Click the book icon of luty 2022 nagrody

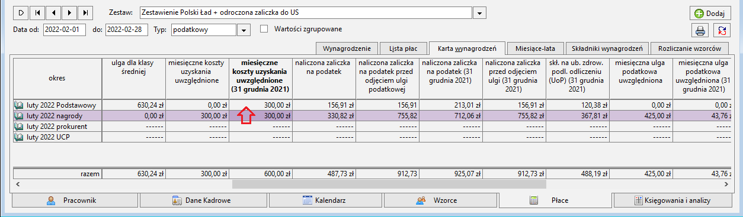19,116
